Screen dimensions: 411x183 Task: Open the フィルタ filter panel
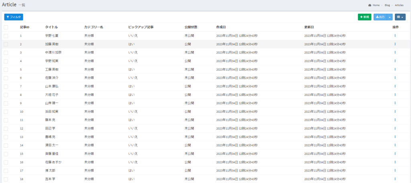[14, 17]
